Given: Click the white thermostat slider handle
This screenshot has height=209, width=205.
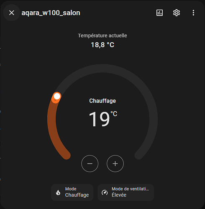Looking at the screenshot, I should 57,96.
